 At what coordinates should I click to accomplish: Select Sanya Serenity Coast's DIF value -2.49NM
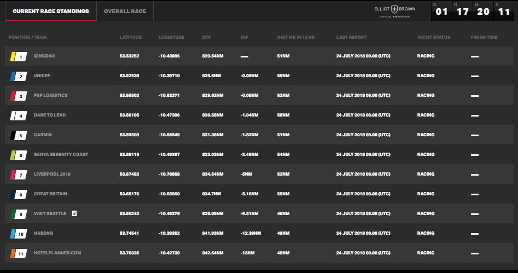coord(249,154)
